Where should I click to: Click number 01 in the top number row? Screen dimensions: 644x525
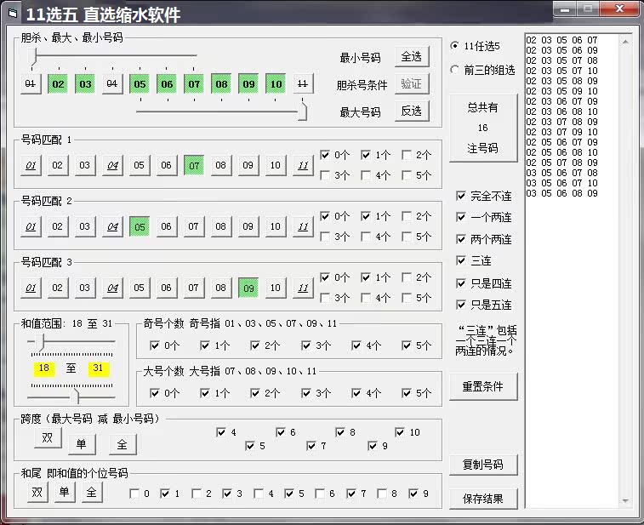[31, 84]
